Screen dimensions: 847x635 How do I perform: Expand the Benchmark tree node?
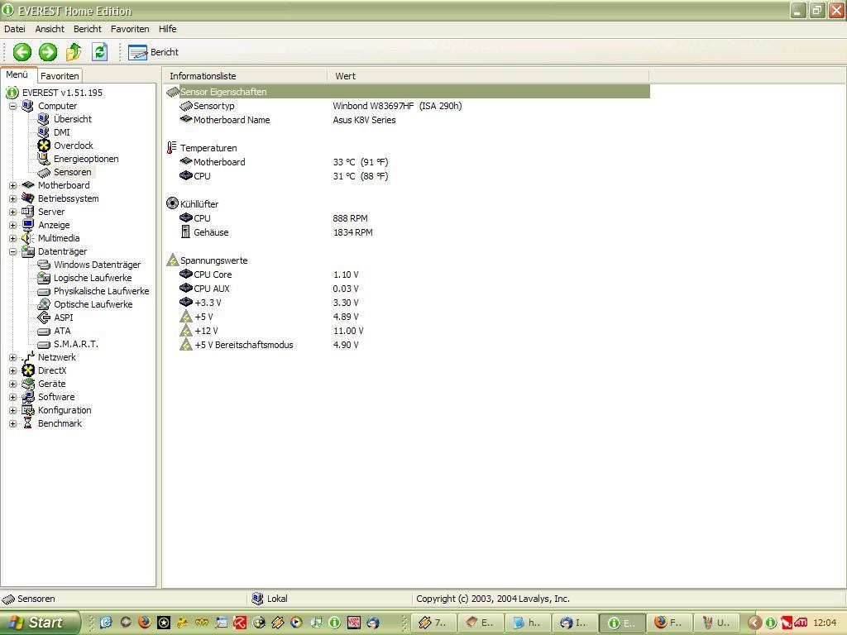point(12,423)
